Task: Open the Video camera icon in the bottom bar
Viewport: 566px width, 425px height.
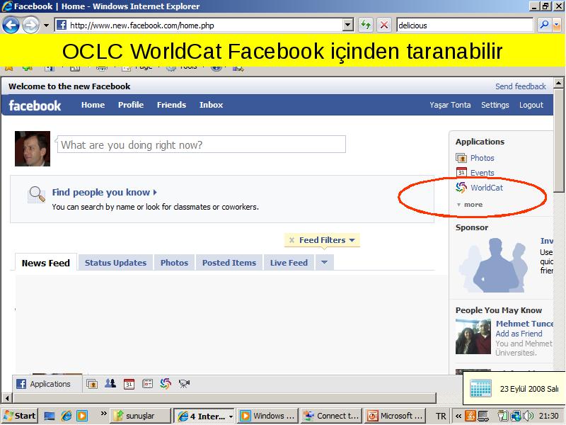Action: tap(184, 383)
